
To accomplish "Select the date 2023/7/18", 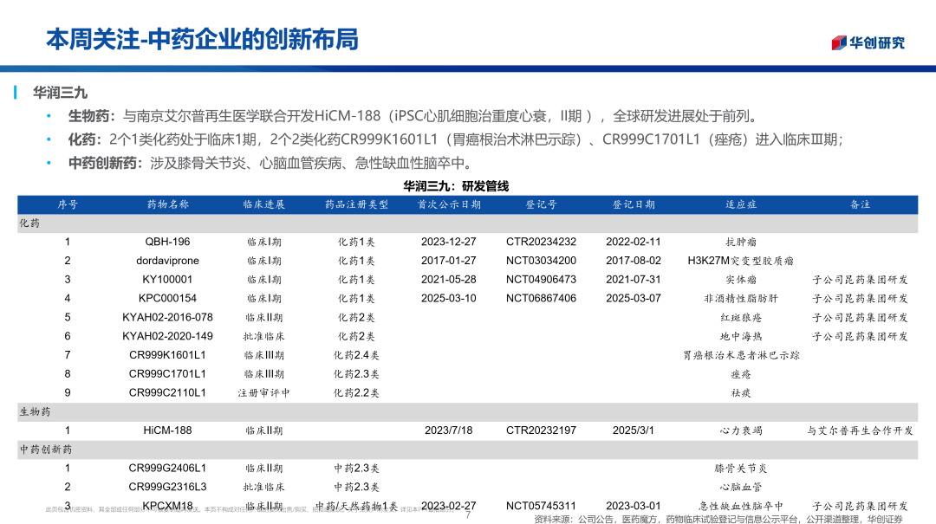I will 449,430.
